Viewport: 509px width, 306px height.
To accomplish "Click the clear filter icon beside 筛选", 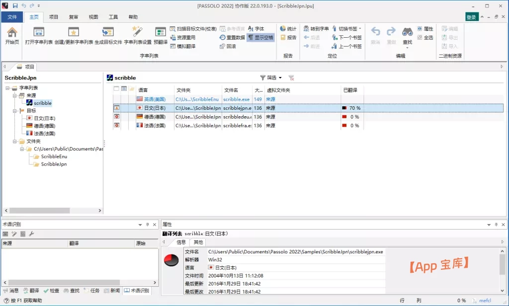I will 291,77.
